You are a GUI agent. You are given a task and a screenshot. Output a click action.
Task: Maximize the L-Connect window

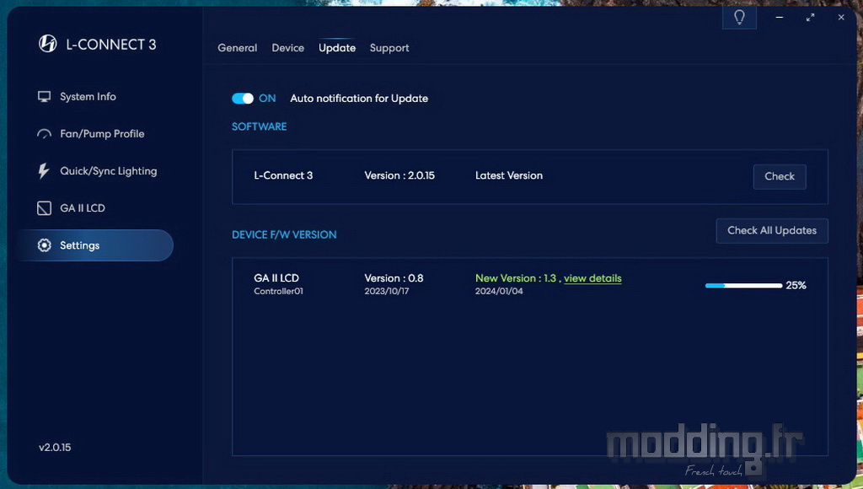[x=810, y=18]
